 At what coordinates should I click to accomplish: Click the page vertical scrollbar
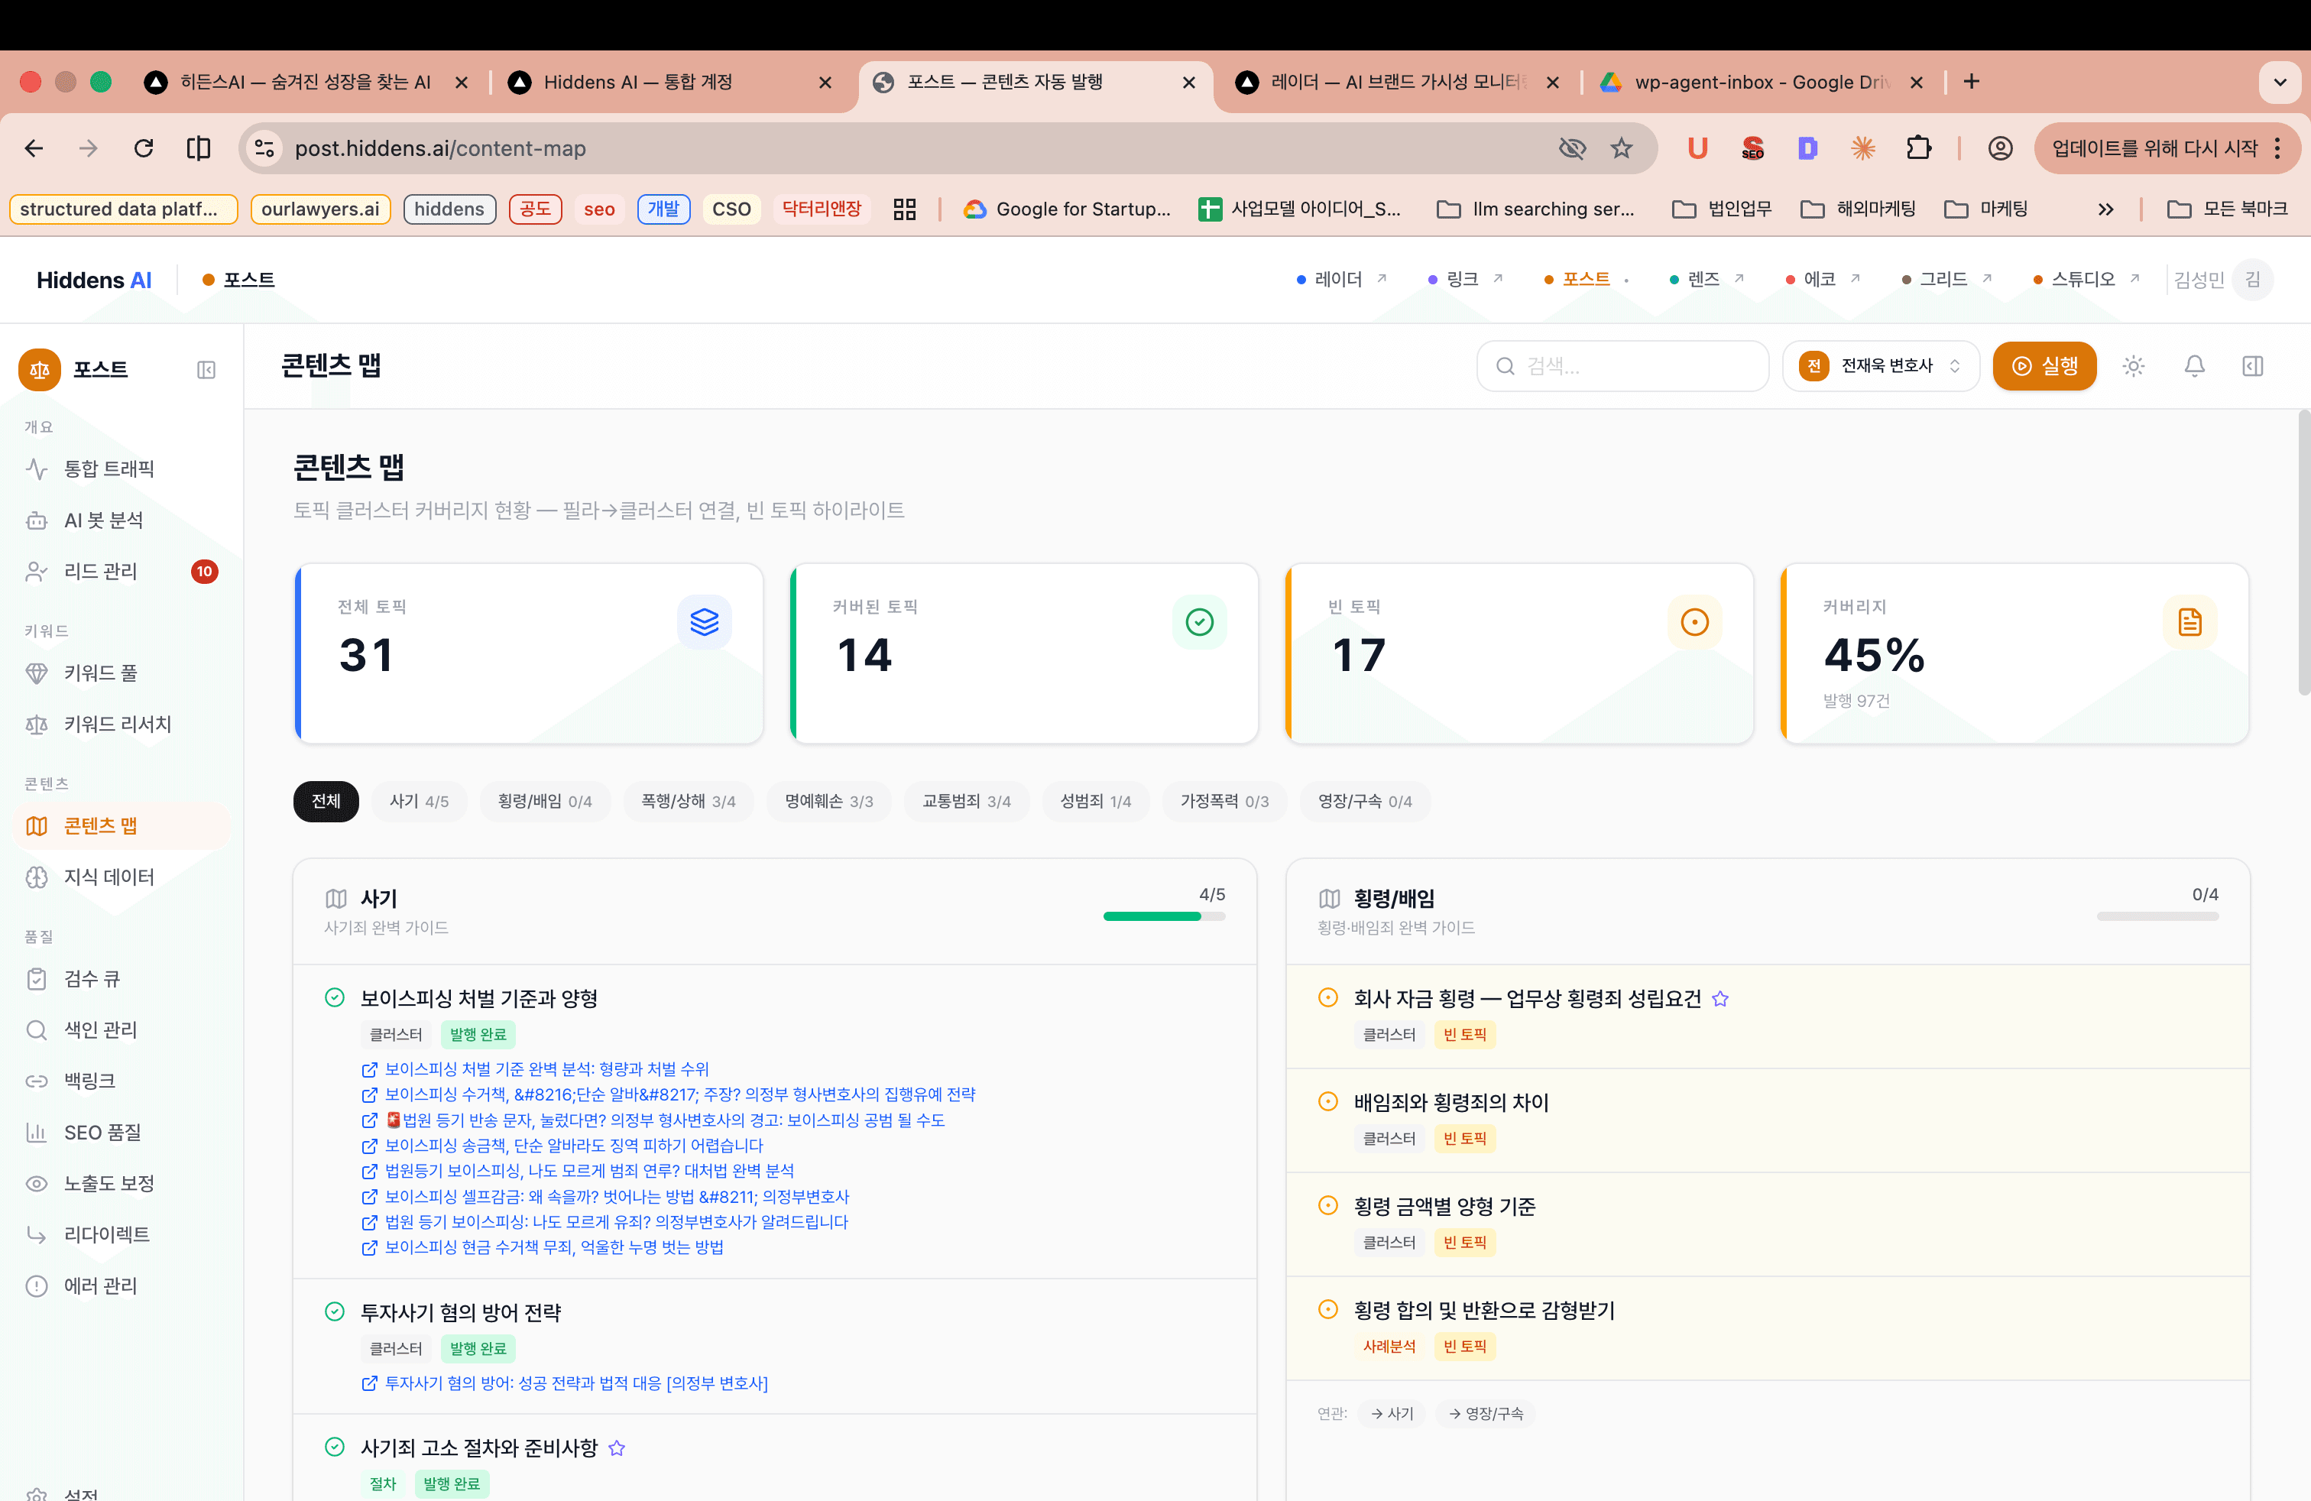click(2303, 553)
